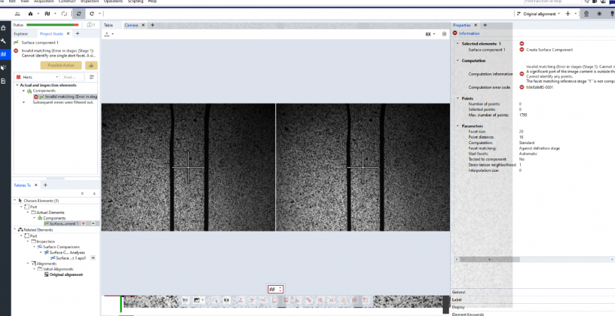Collapse the Related Elements group
Image resolution: width=615 pixels, height=316 pixels.
(15, 230)
